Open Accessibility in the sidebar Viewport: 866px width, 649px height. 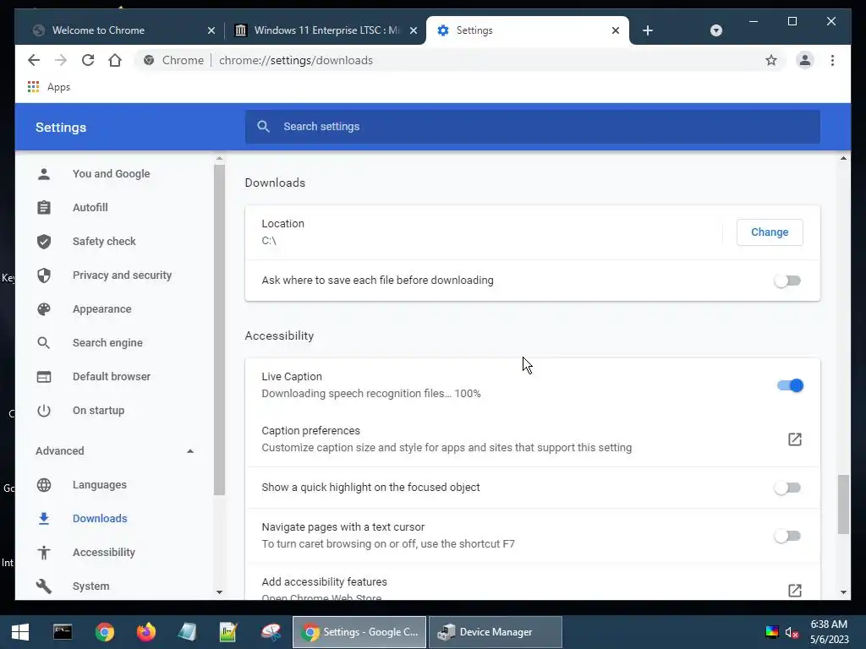(x=104, y=553)
